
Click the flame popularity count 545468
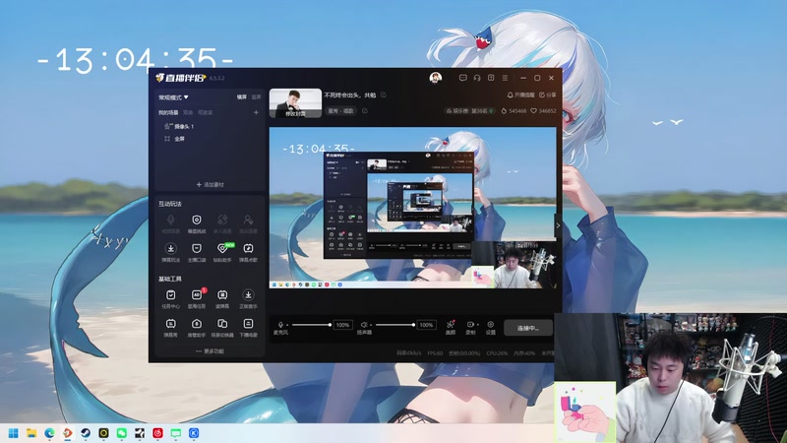[x=514, y=111]
